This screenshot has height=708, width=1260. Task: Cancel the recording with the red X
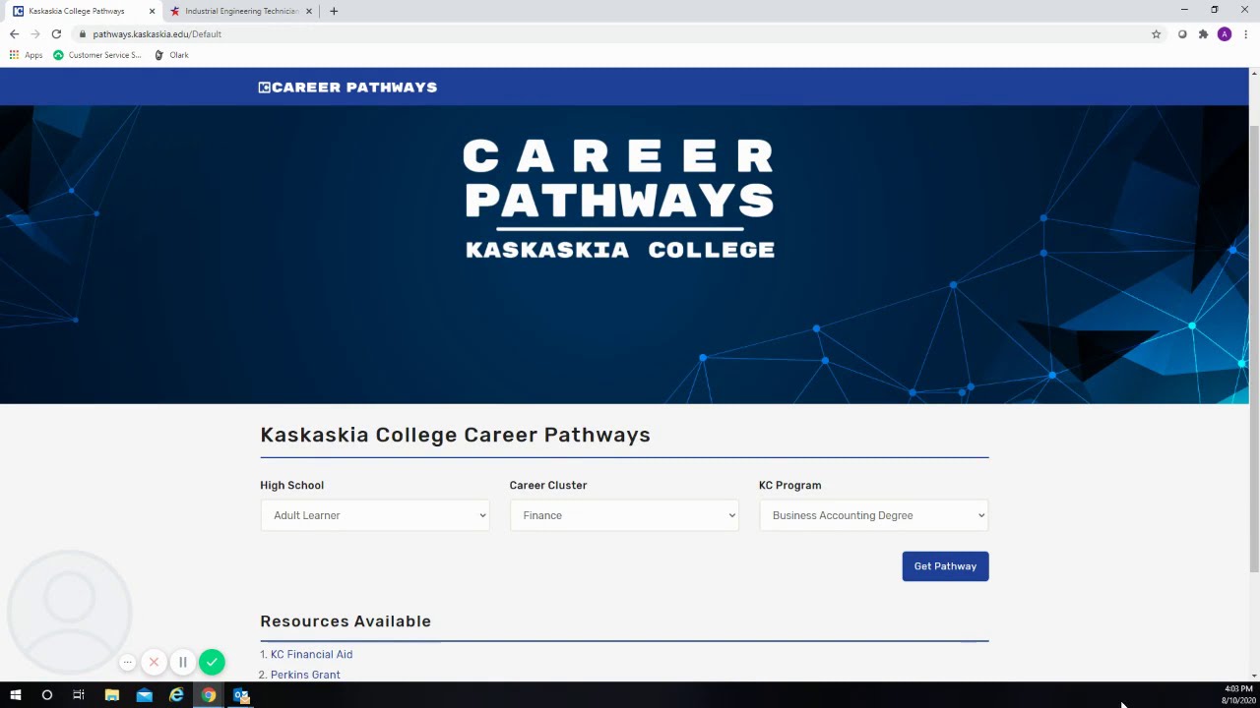coord(154,662)
